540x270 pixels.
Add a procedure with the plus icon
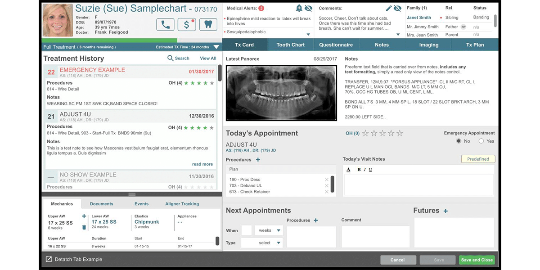(x=257, y=160)
